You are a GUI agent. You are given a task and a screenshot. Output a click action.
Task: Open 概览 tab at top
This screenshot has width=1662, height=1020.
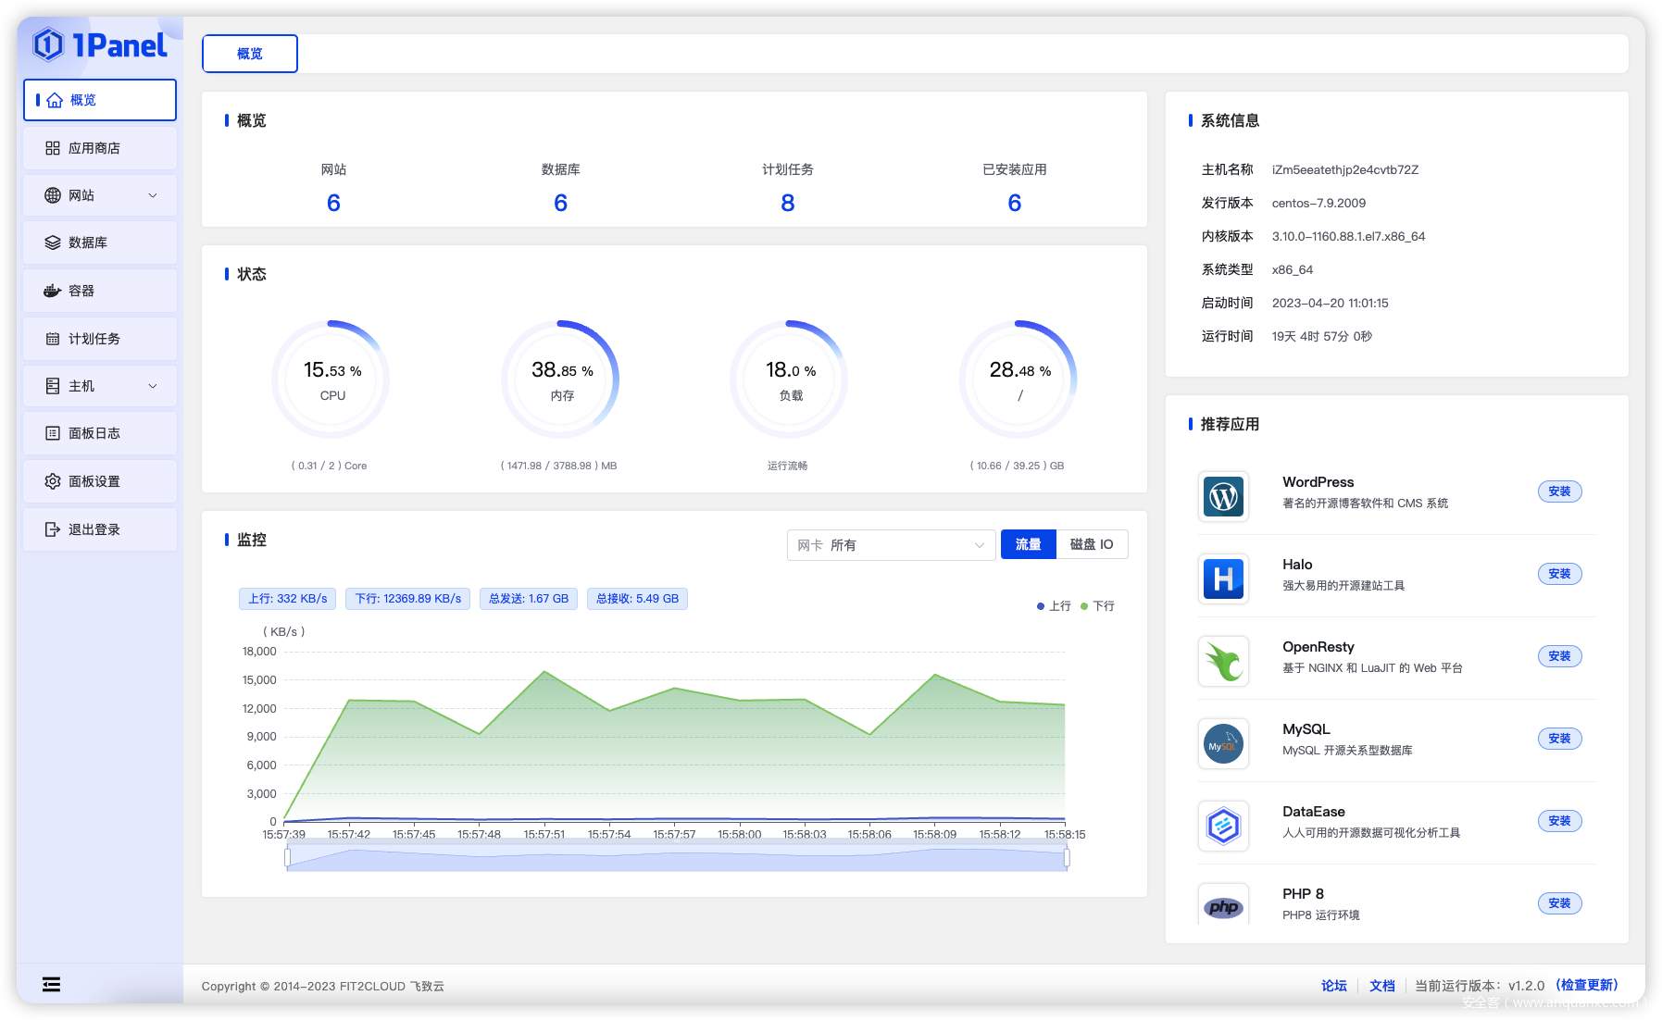pos(250,54)
